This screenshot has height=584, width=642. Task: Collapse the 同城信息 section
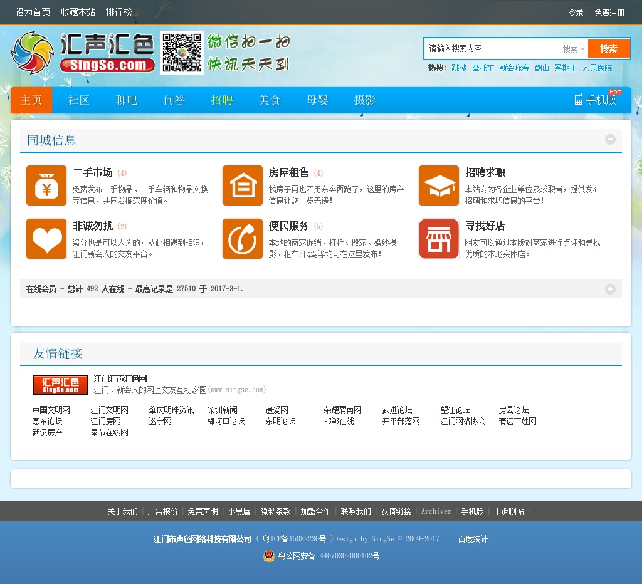pos(610,140)
